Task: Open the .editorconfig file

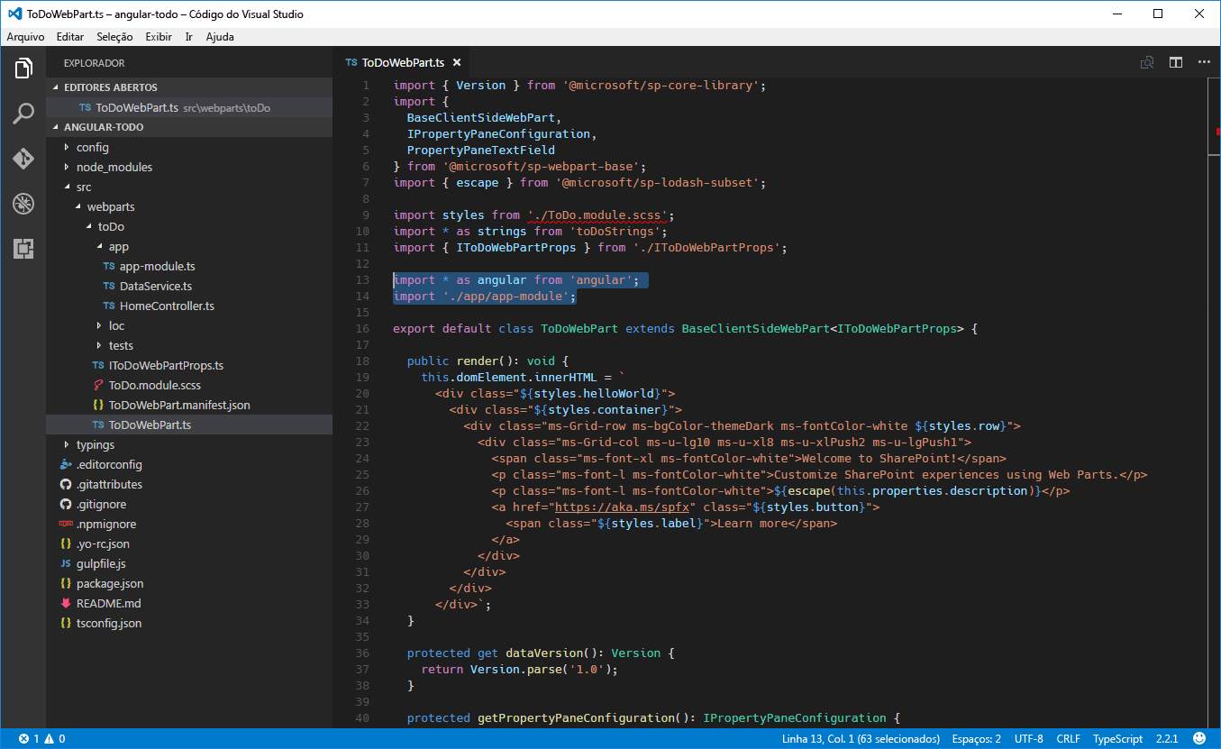Action: pos(189,464)
